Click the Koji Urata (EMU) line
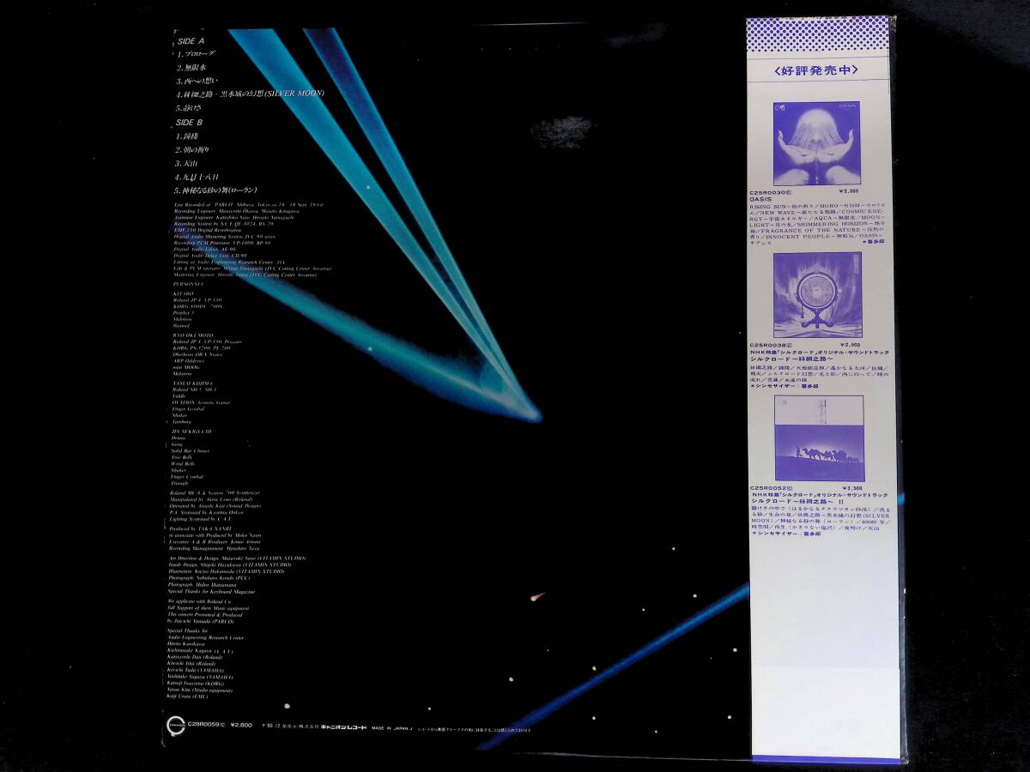The image size is (1030, 772). 187,697
